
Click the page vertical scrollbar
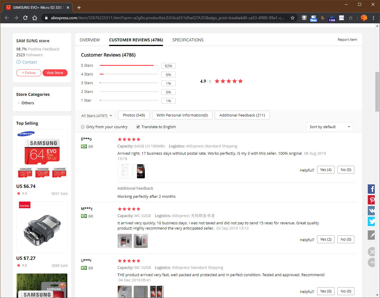pyautogui.click(x=377, y=91)
